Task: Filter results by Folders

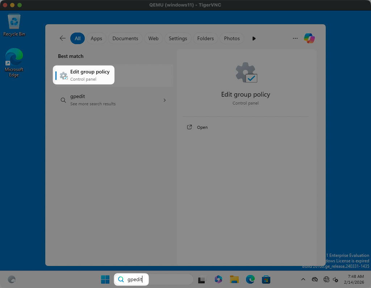Action: click(205, 38)
